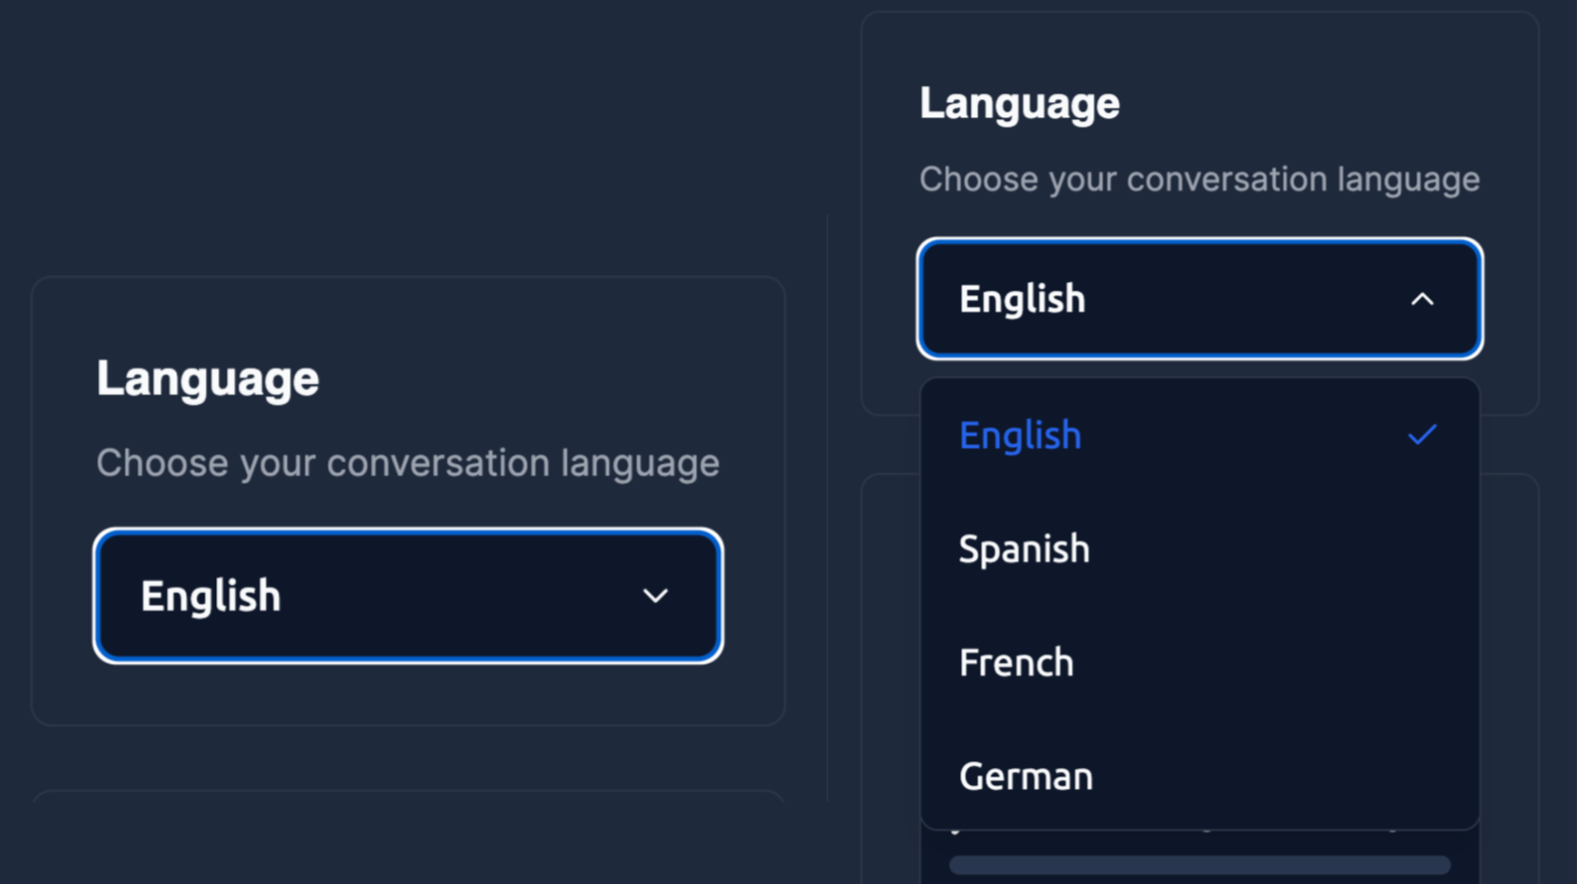Select the highlighted English option

click(1020, 435)
